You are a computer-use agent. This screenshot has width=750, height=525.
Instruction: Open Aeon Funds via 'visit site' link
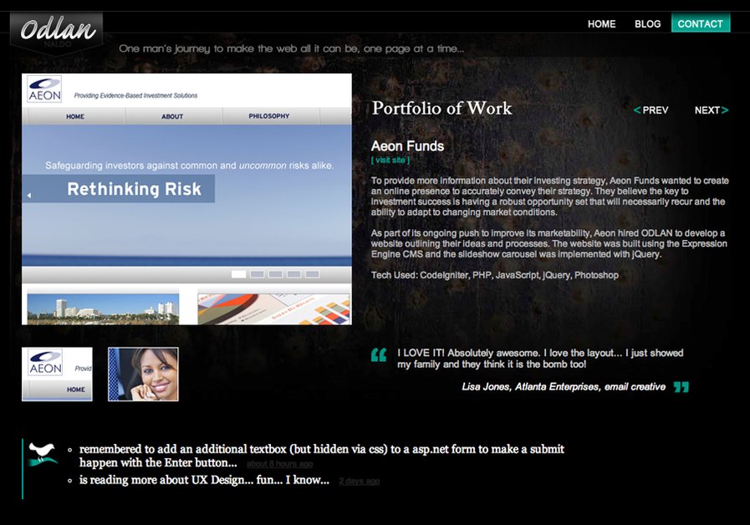[x=390, y=159]
